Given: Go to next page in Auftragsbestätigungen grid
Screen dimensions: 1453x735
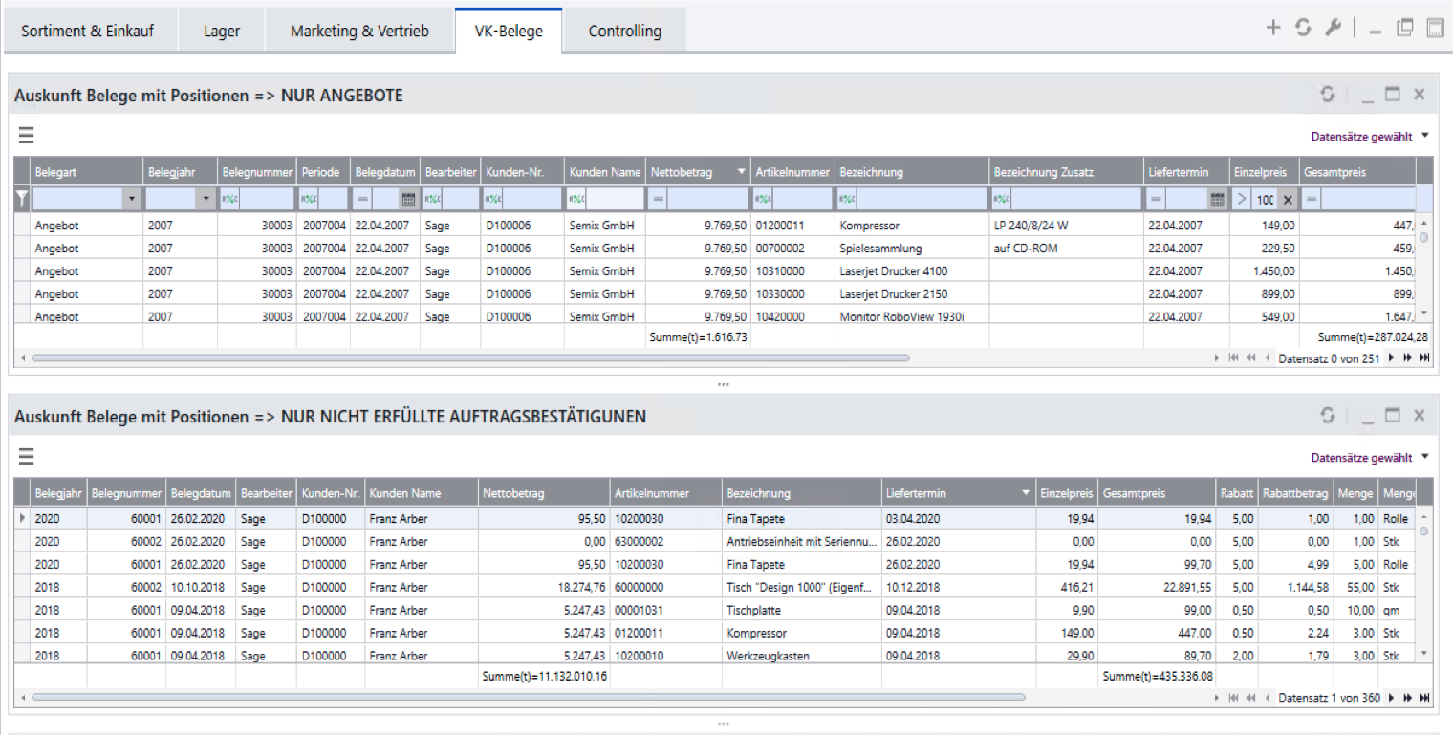Looking at the screenshot, I should point(1407,698).
